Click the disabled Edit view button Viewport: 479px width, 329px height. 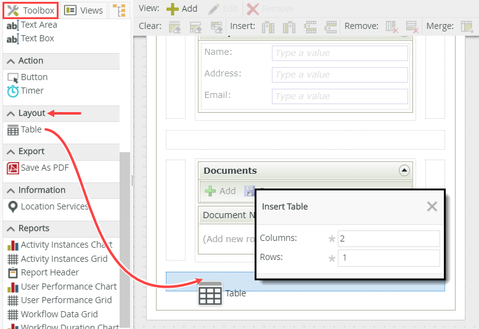click(x=223, y=9)
